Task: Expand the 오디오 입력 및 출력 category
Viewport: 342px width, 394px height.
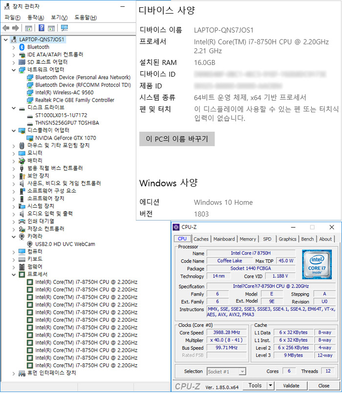Action: (x=14, y=214)
